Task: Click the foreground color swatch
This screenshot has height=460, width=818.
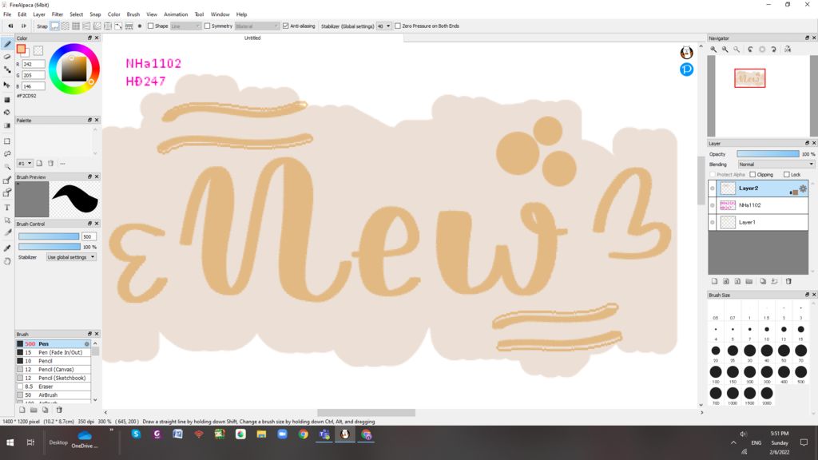Action: tap(21, 49)
